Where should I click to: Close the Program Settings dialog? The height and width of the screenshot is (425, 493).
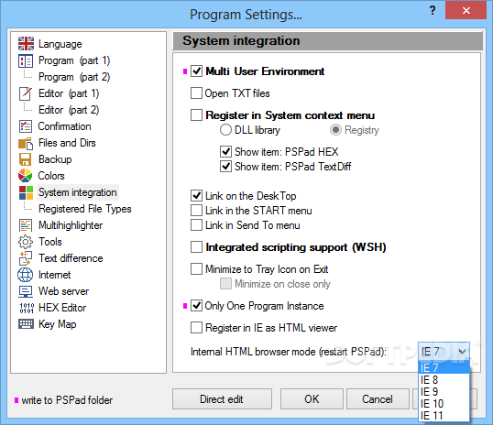click(x=466, y=11)
